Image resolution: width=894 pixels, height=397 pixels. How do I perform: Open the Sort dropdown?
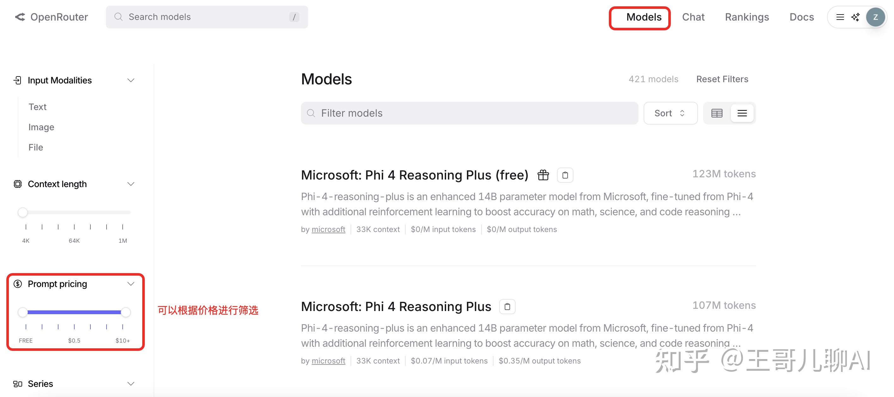[x=670, y=113]
